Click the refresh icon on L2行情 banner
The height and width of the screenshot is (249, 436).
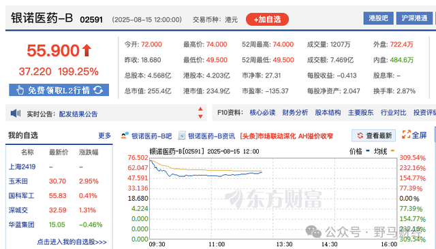click(x=98, y=90)
